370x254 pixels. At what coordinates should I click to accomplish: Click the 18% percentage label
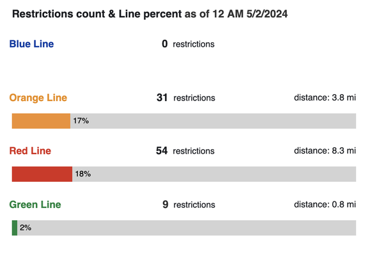pos(83,174)
